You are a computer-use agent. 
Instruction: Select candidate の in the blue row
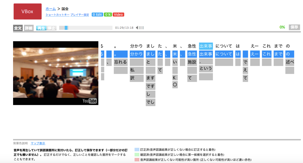coord(290,54)
